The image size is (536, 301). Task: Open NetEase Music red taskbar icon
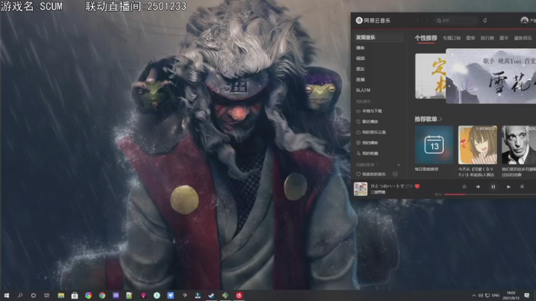[239, 296]
